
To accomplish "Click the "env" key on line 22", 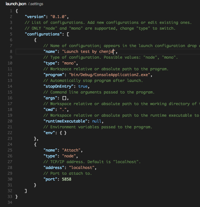I will [x=49, y=133].
